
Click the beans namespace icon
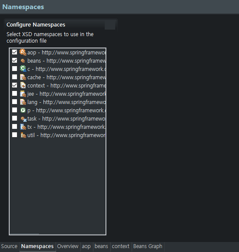[x=23, y=61]
